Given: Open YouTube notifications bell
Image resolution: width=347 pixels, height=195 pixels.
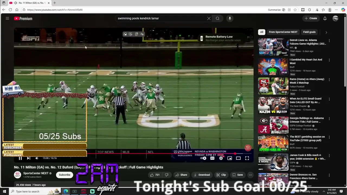Looking at the screenshot, I should tap(325, 18).
